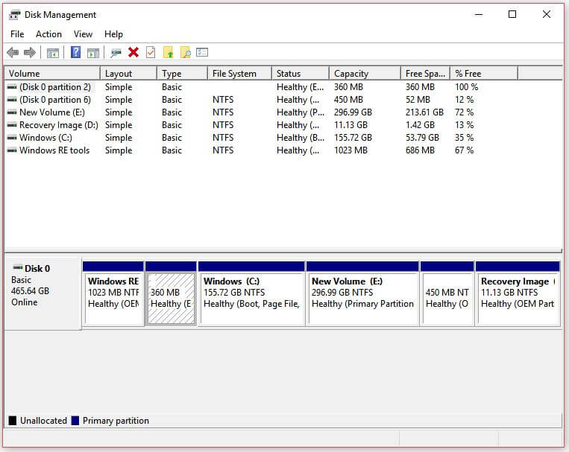Sort by Free Space column header
569x452 pixels.
tap(425, 74)
